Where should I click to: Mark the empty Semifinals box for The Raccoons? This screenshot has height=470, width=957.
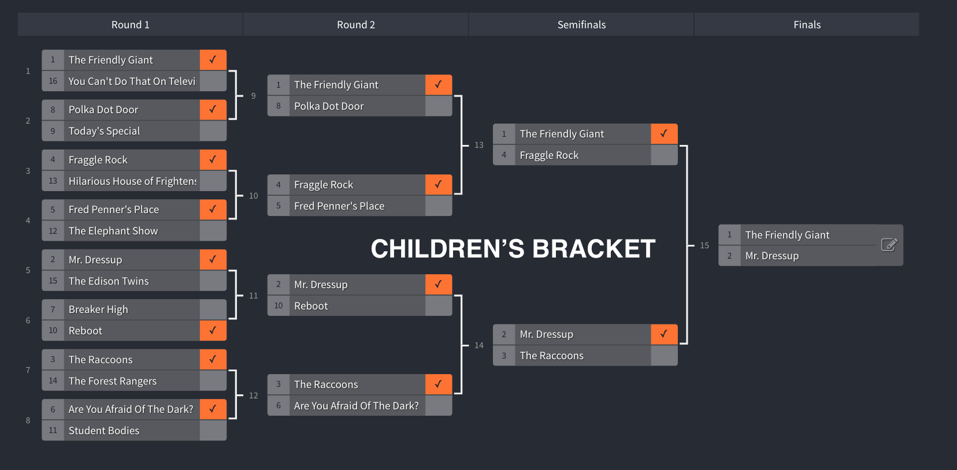[x=663, y=356]
